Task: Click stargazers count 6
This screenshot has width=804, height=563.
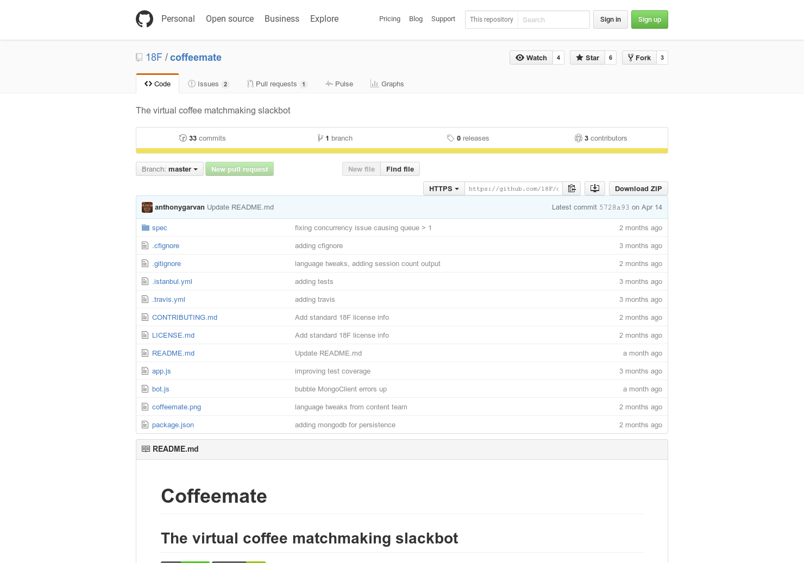Action: (x=611, y=58)
